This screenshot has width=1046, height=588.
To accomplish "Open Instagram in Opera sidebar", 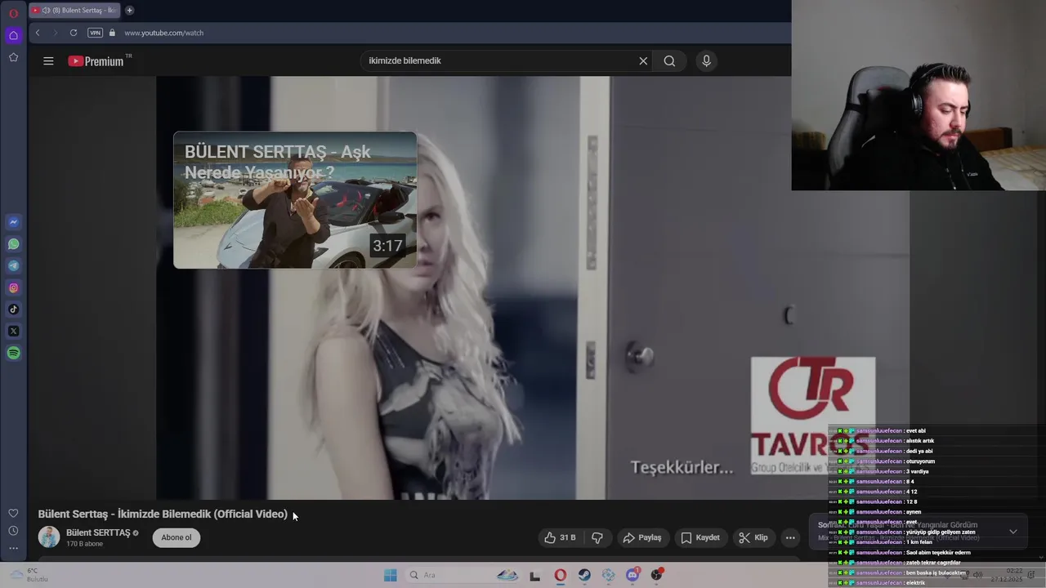I will click(x=13, y=287).
